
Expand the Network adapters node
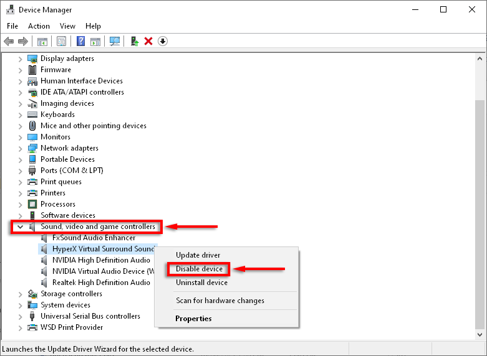(x=21, y=148)
